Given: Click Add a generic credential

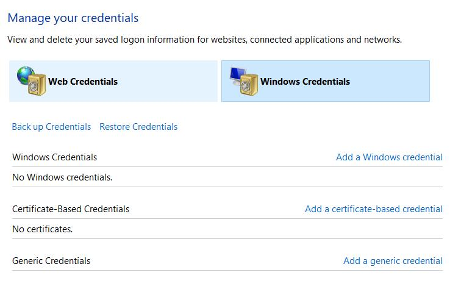Looking at the screenshot, I should pos(393,261).
